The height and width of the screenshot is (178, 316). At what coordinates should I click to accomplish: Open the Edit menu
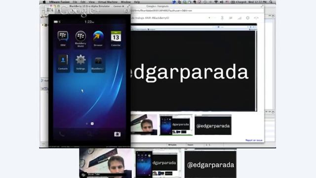point(83,2)
